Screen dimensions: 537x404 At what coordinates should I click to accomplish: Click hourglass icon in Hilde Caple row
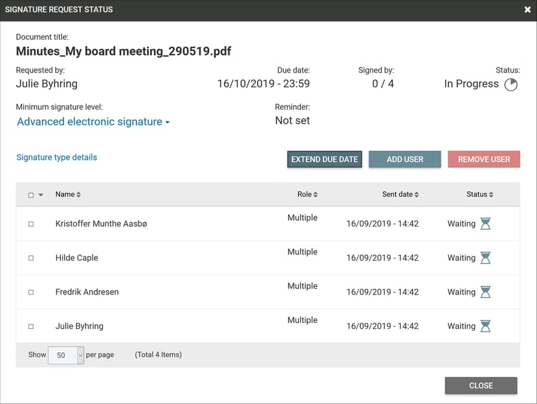click(x=485, y=258)
